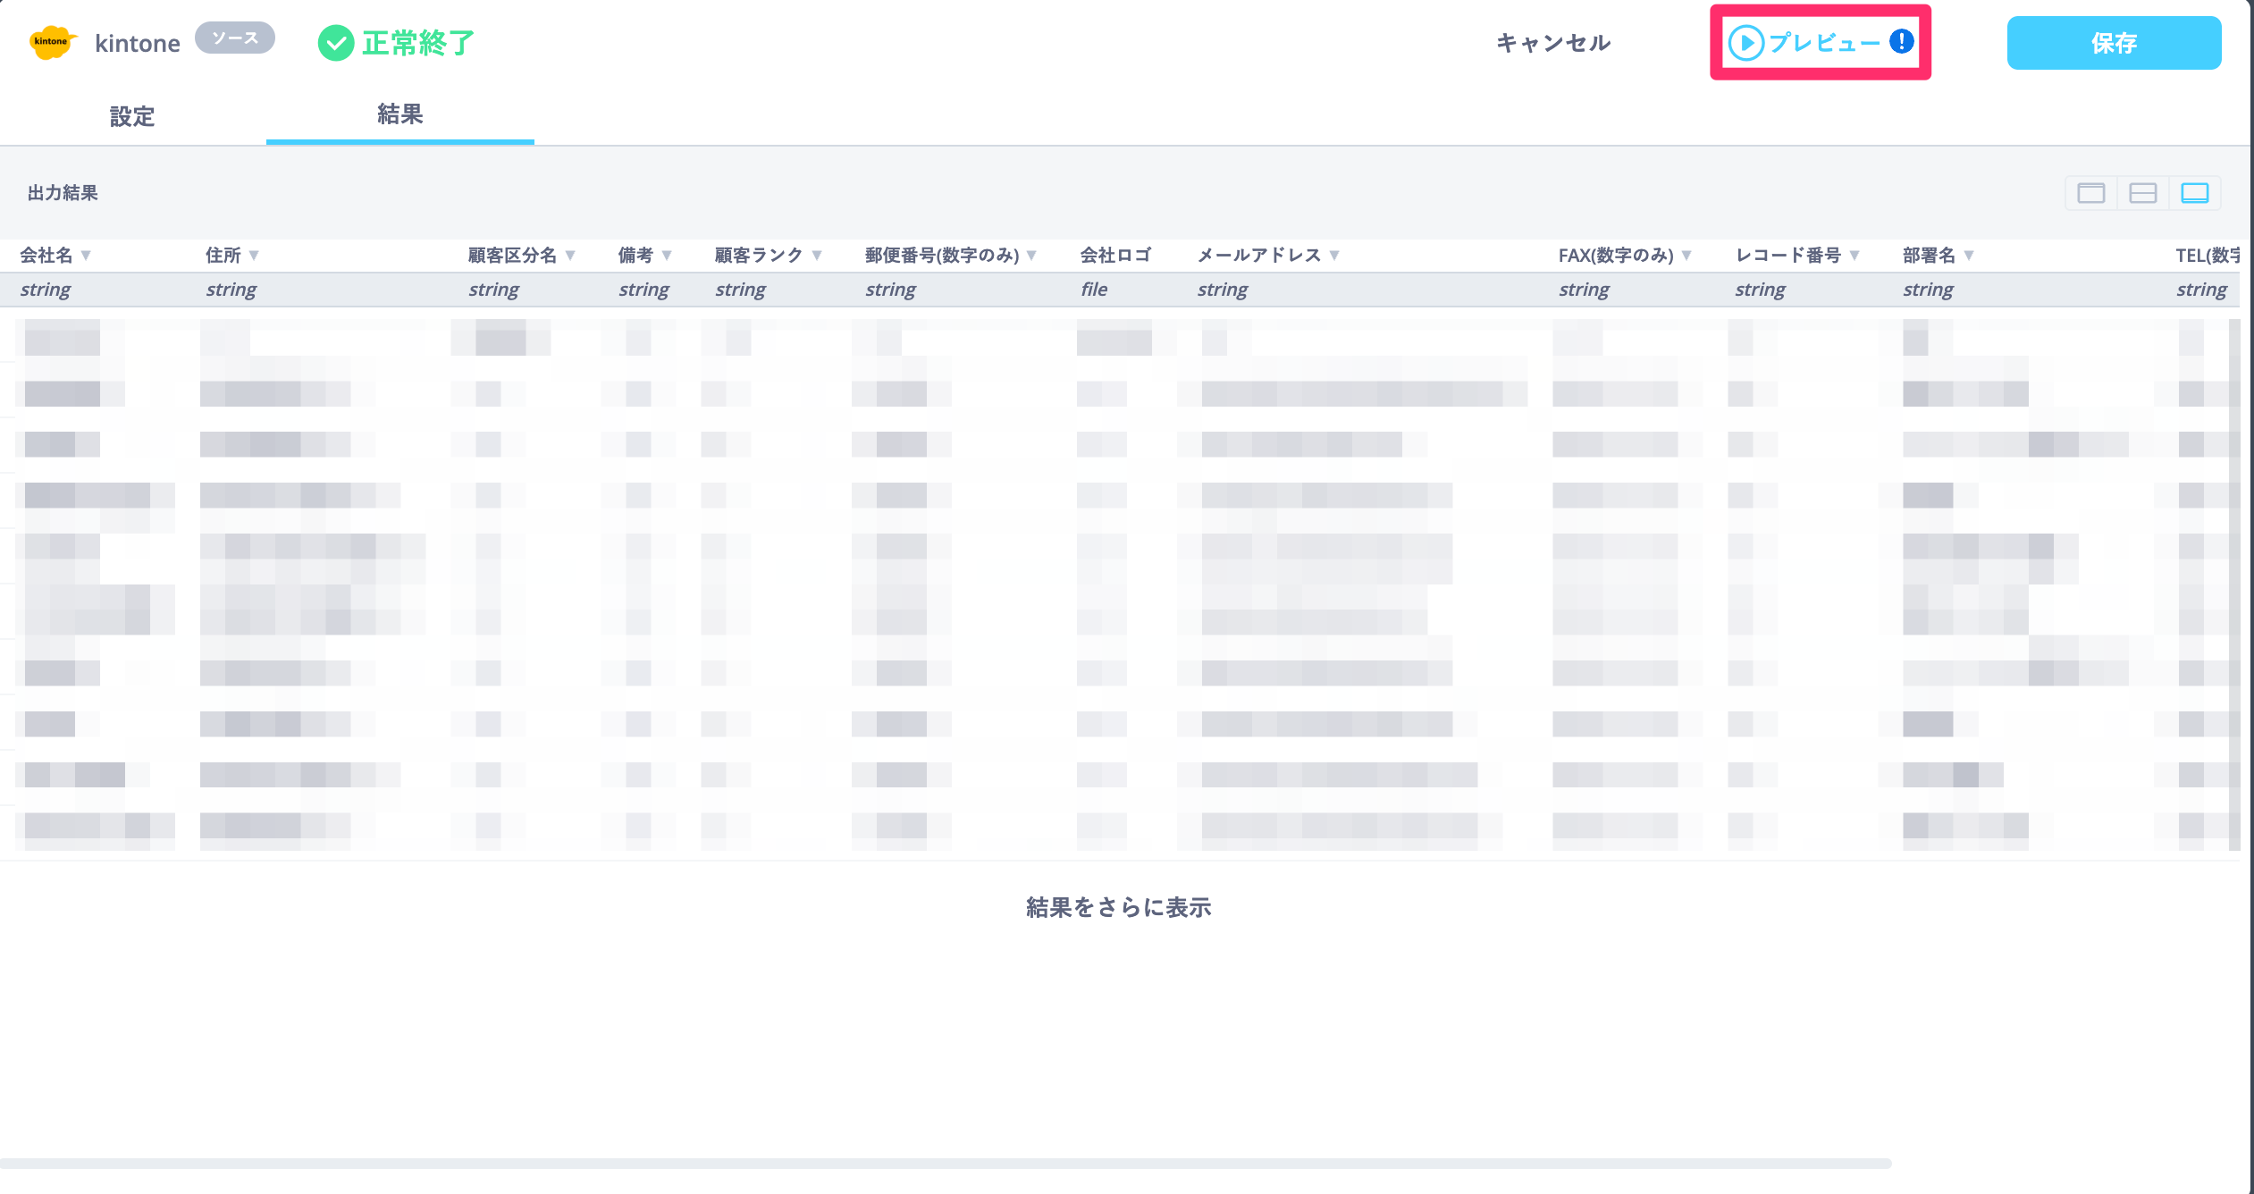This screenshot has width=2254, height=1194.
Task: Click the キャンセル cancel button
Action: (1553, 43)
